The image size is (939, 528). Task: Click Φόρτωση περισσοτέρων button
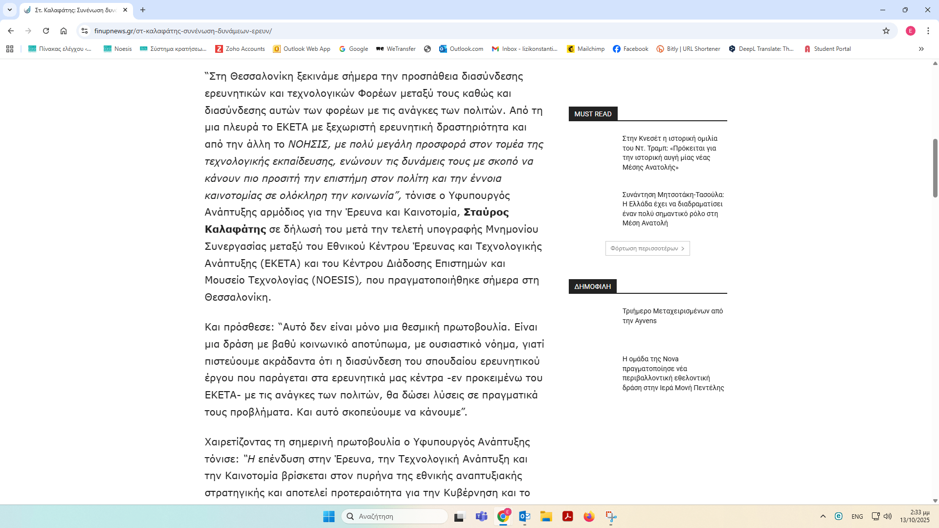pyautogui.click(x=647, y=248)
